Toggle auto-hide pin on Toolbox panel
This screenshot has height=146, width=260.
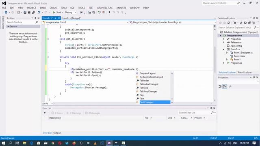point(35,18)
